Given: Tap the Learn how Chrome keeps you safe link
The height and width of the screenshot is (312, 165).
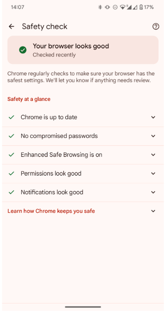Looking at the screenshot, I should (x=51, y=211).
